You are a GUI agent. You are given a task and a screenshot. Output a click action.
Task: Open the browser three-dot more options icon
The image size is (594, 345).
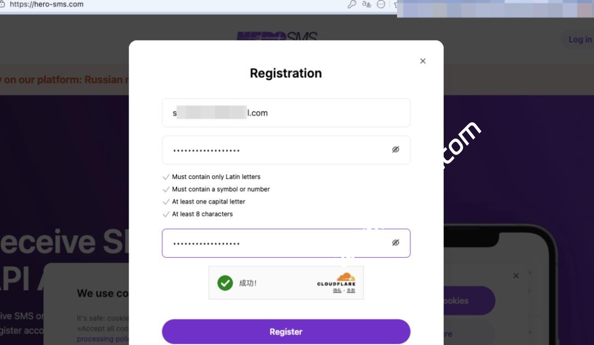(x=381, y=4)
